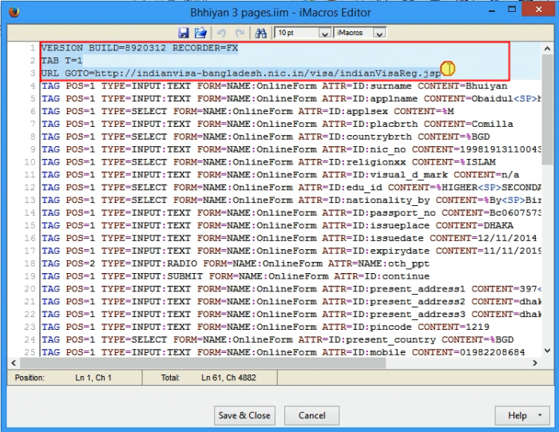Click the URL GOTO line 3
Viewport: 559px width, 432px height.
[x=241, y=73]
